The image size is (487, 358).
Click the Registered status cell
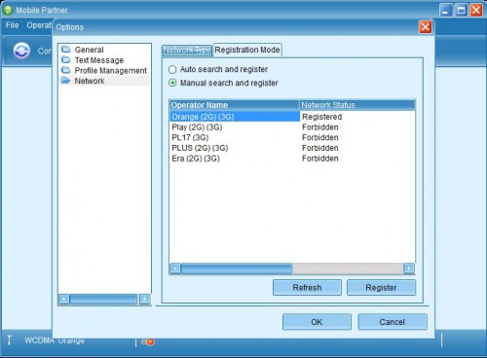(321, 117)
